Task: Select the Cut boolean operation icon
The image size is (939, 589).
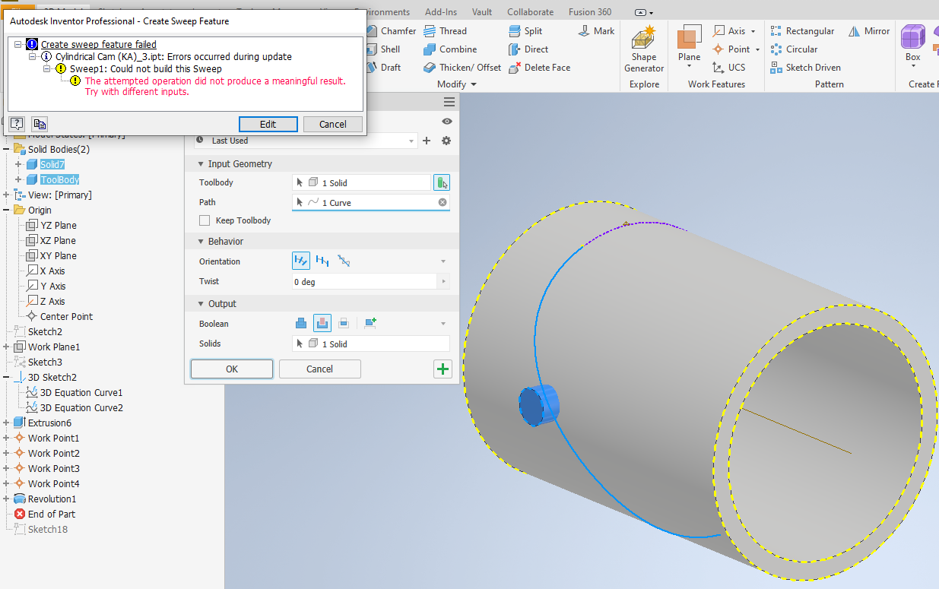Action: (x=322, y=323)
